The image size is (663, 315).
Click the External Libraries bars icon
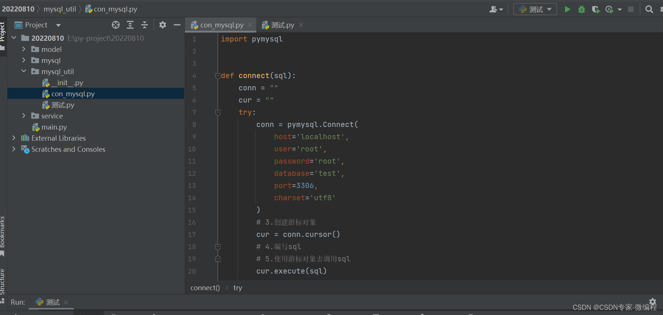coord(25,138)
